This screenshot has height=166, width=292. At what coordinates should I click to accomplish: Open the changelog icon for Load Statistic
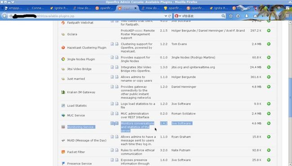(x=117, y=104)
